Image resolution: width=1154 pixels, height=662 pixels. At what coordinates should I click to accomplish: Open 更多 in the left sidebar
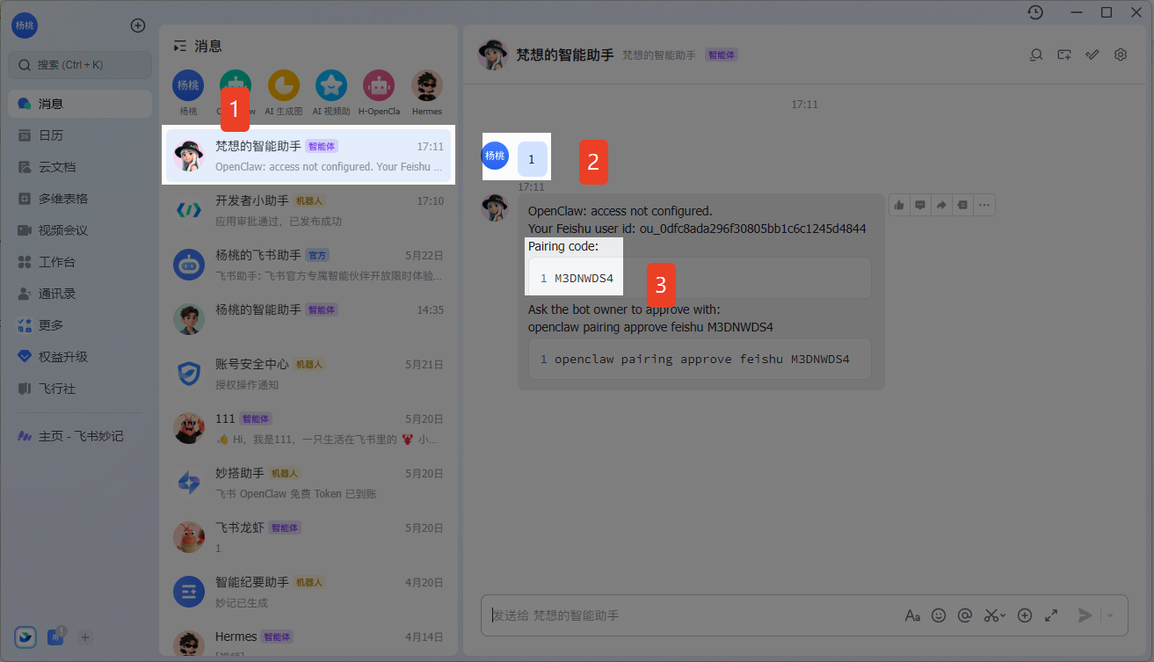[80, 325]
